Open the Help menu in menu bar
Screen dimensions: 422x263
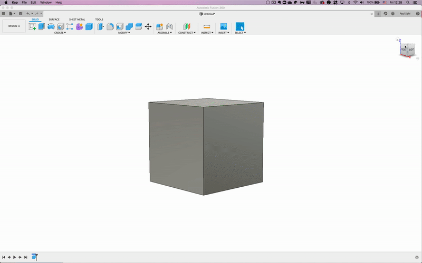point(59,3)
